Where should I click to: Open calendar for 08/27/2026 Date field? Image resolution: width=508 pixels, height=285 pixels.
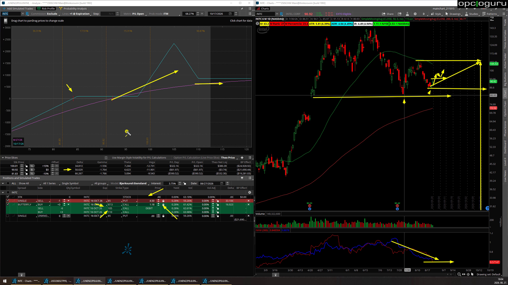(222, 184)
